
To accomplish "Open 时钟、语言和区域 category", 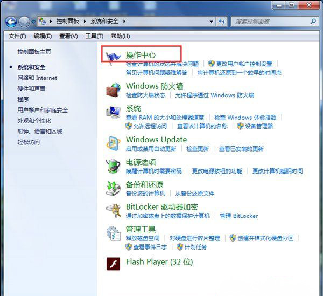I will (40, 132).
